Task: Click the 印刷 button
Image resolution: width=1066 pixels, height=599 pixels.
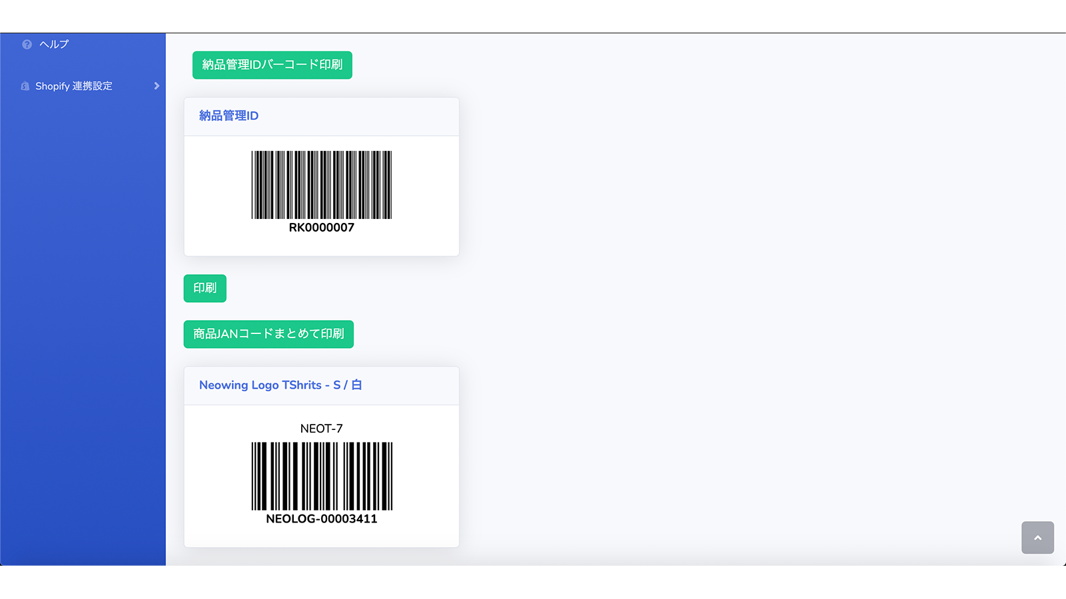Action: click(205, 288)
